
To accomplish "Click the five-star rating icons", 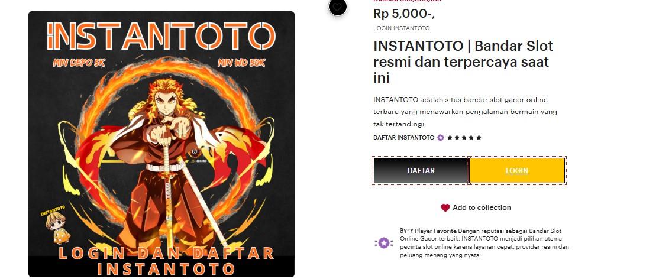I will point(464,137).
